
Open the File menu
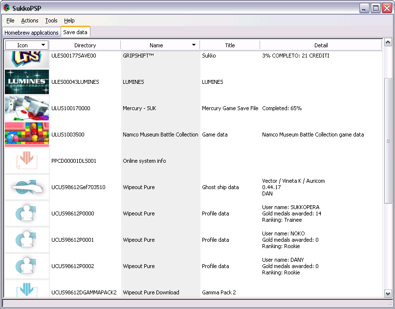10,20
